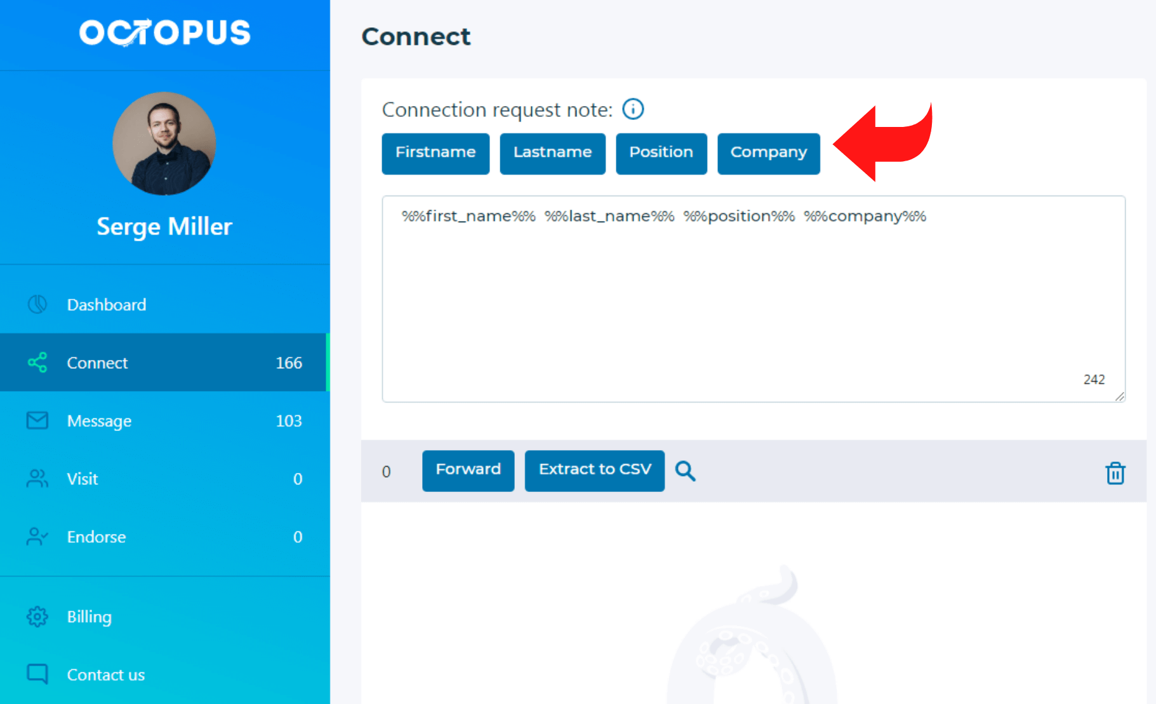This screenshot has height=704, width=1156.
Task: Click the 242 character counter
Action: [x=1094, y=379]
